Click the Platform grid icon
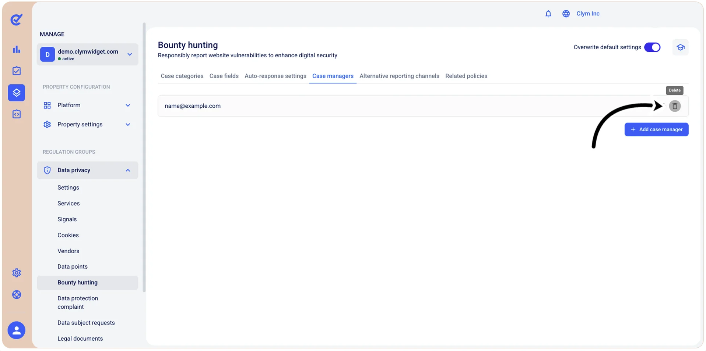 [47, 105]
